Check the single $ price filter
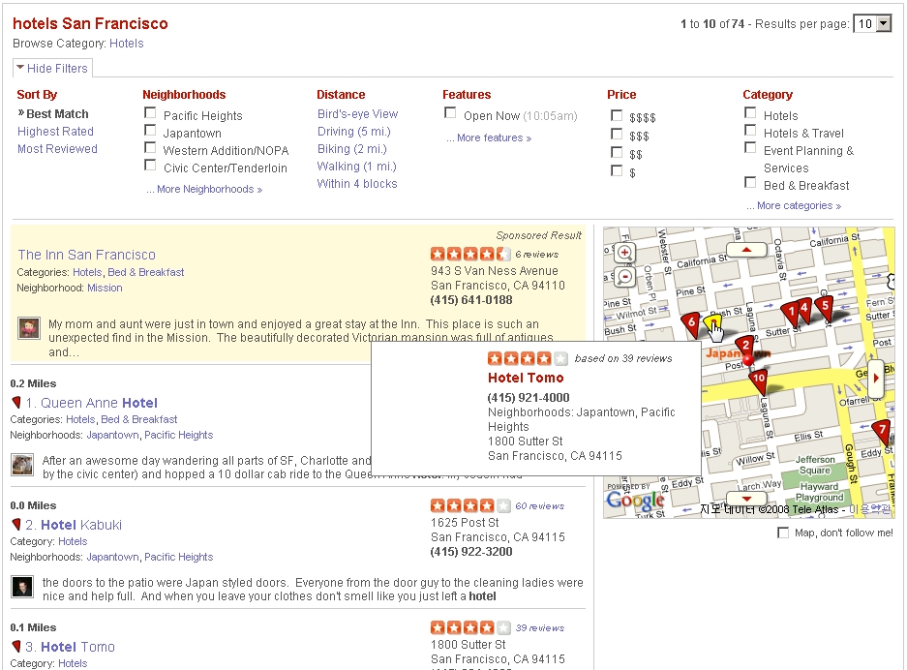This screenshot has height=670, width=907. pos(617,171)
